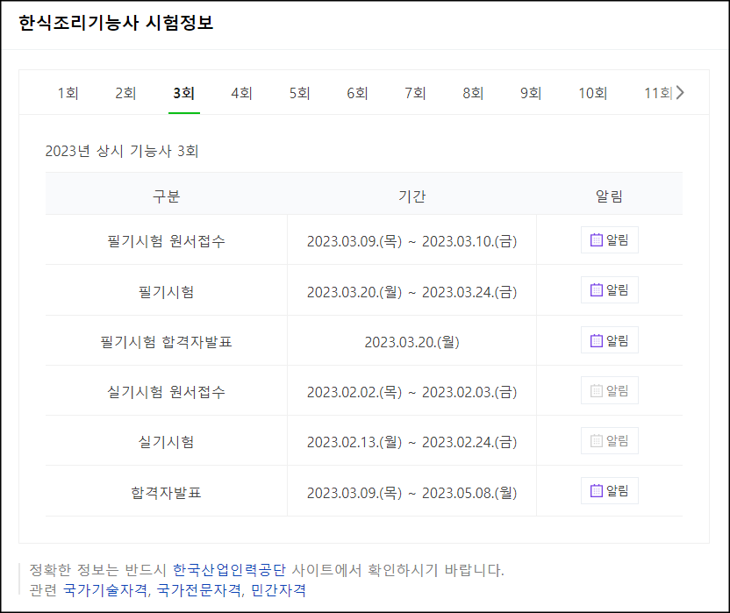Click the 필기시험 합격자발표 row label
730x613 pixels.
(166, 342)
